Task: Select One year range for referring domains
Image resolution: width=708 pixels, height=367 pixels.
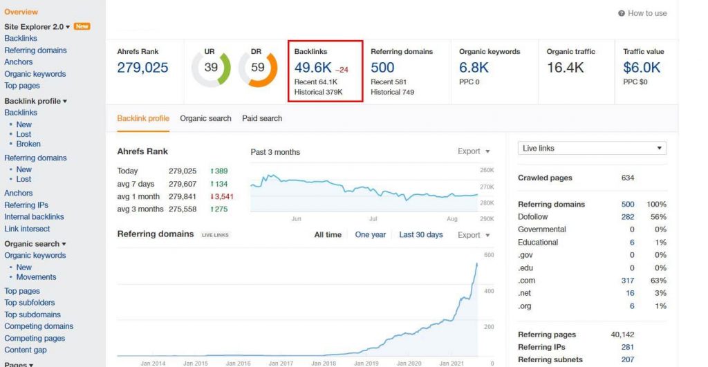Action: [371, 235]
